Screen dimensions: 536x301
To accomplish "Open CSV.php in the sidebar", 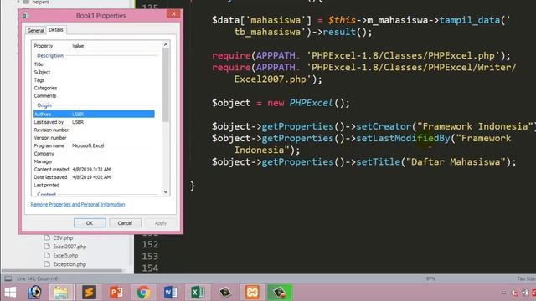I will pos(64,237).
